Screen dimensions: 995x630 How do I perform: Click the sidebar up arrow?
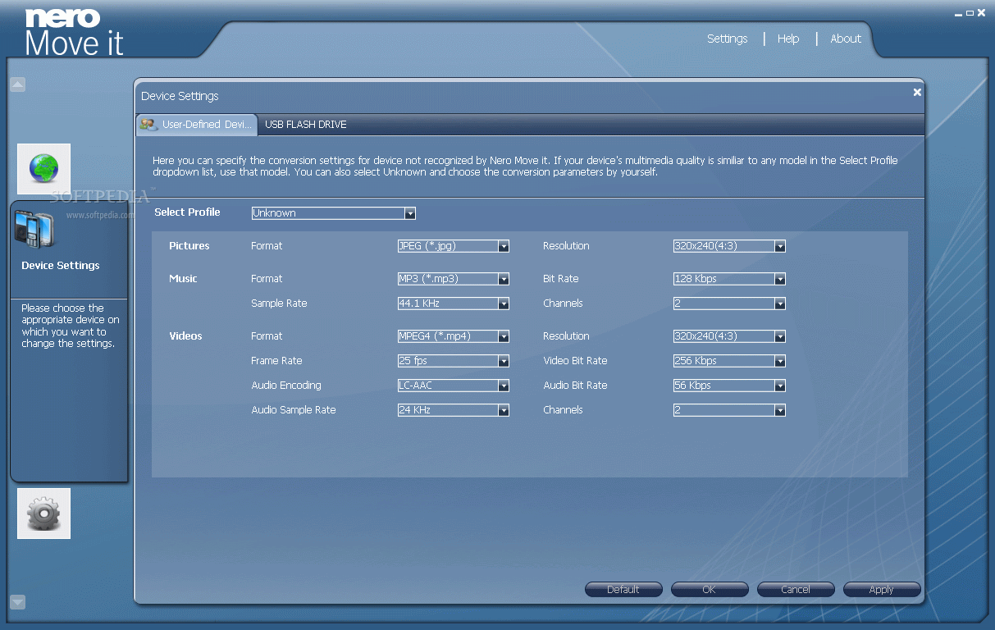tap(18, 84)
